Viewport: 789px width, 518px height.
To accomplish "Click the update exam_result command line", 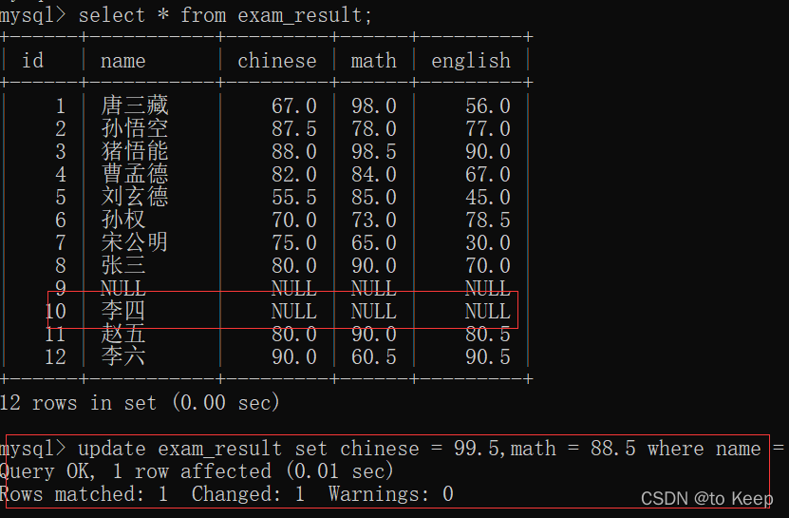I will pos(392,448).
